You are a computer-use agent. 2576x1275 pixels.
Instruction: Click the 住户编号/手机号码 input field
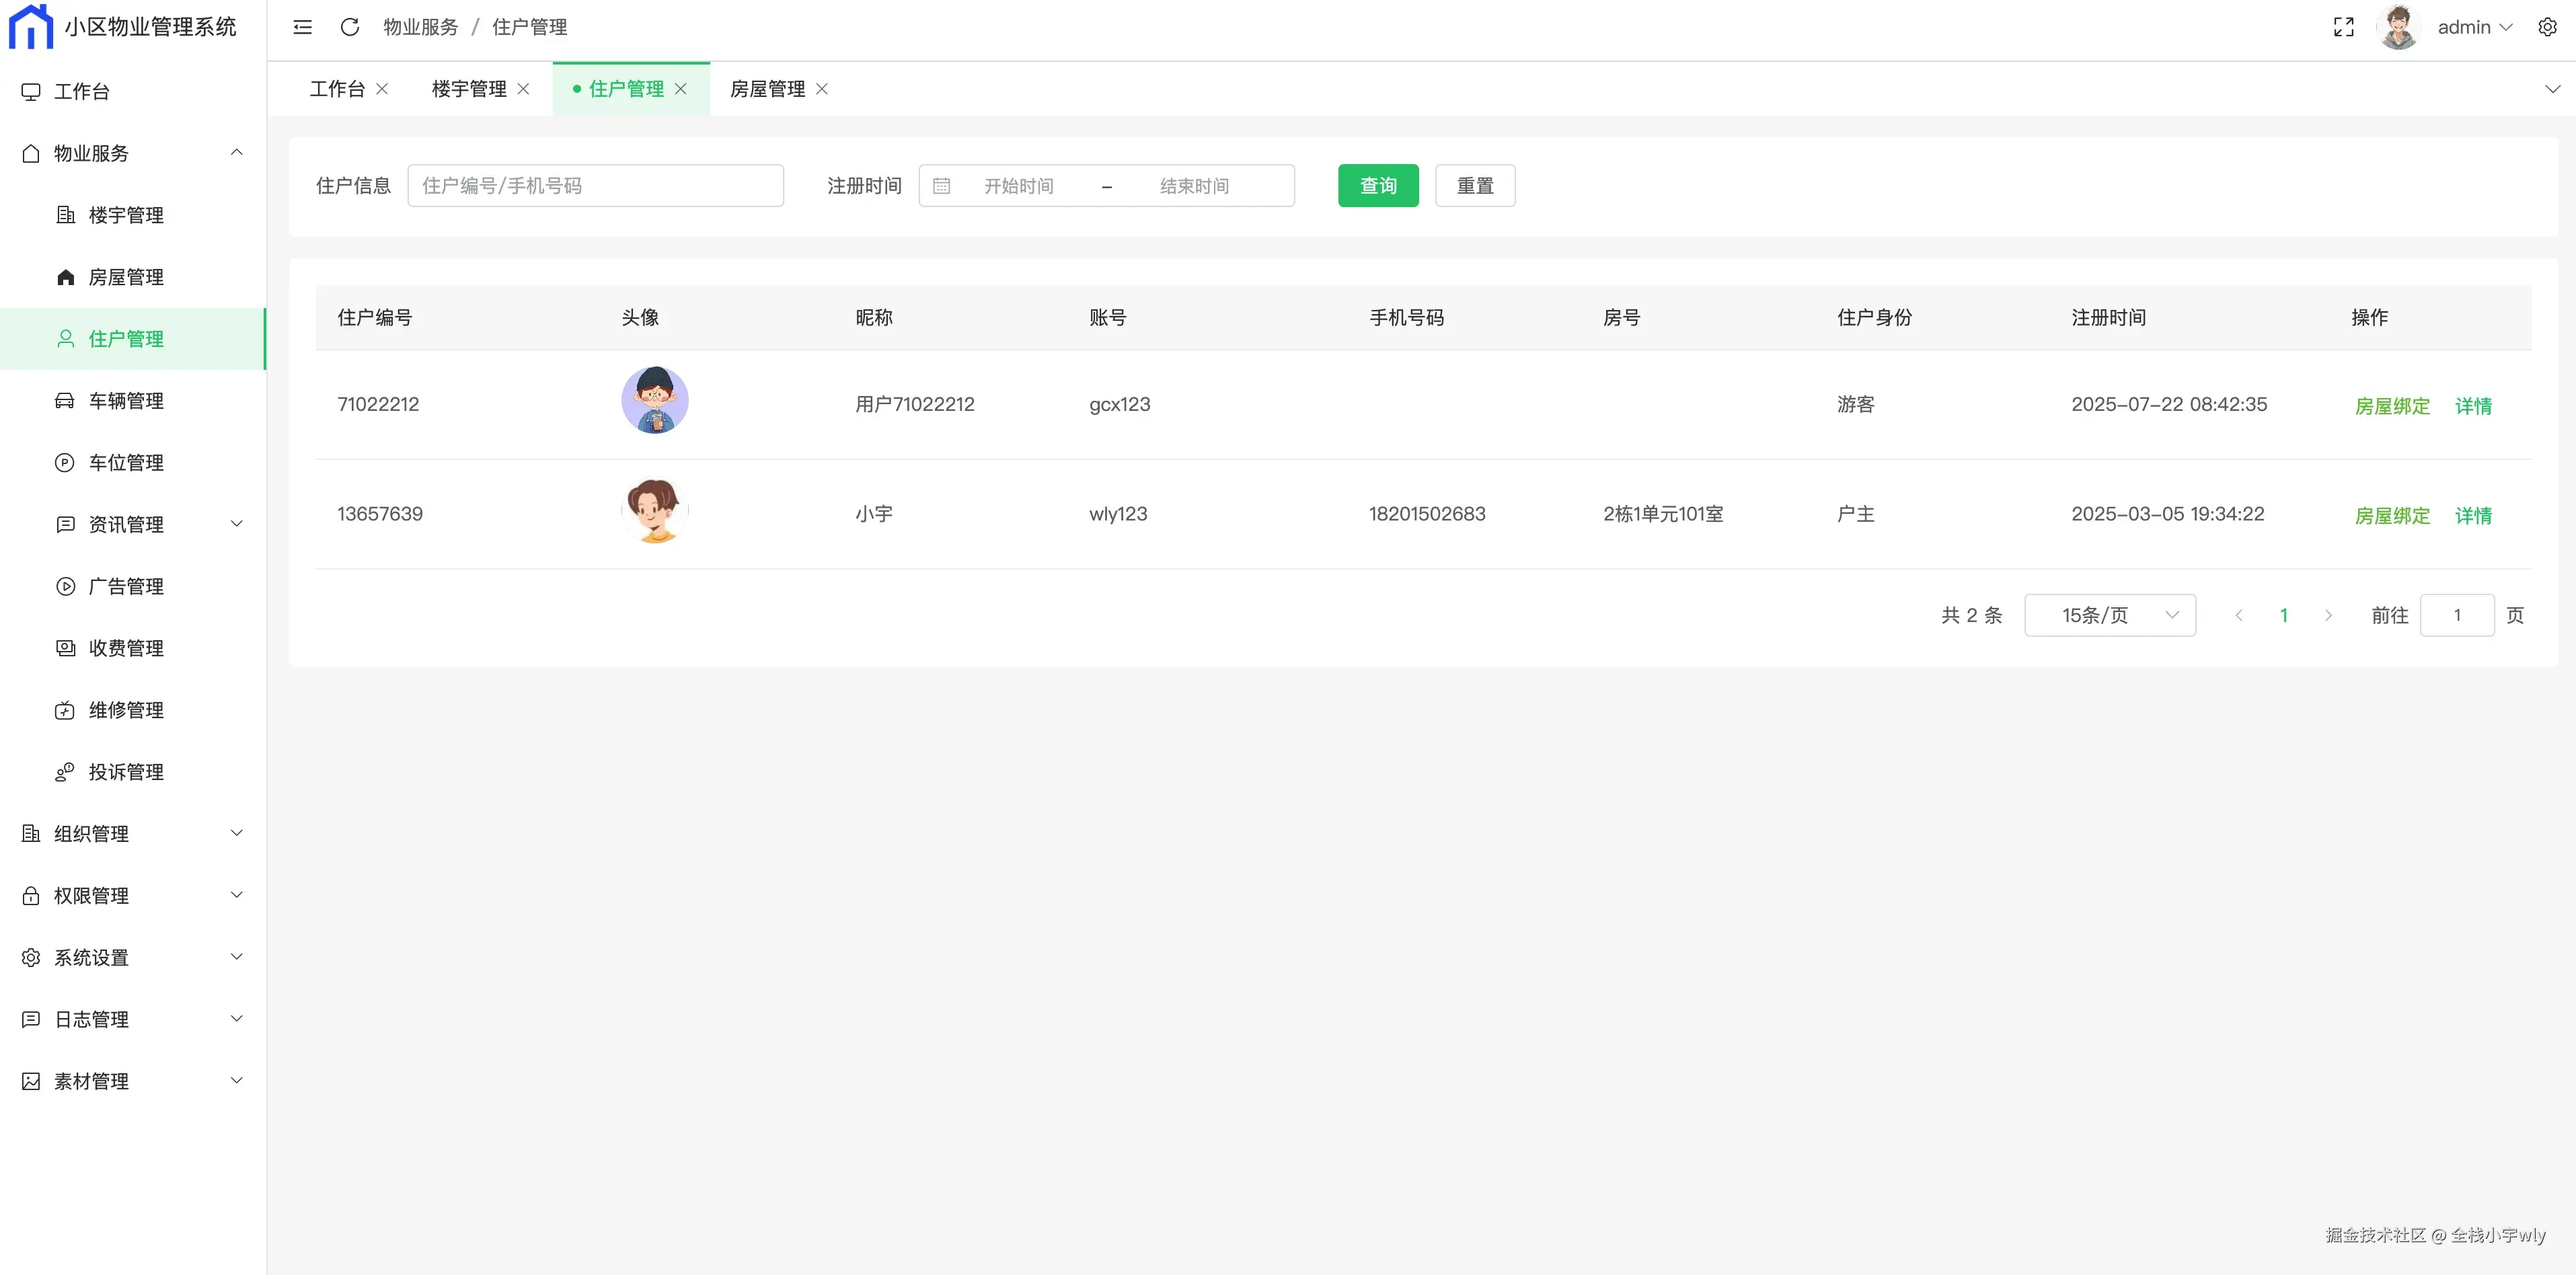coord(595,186)
